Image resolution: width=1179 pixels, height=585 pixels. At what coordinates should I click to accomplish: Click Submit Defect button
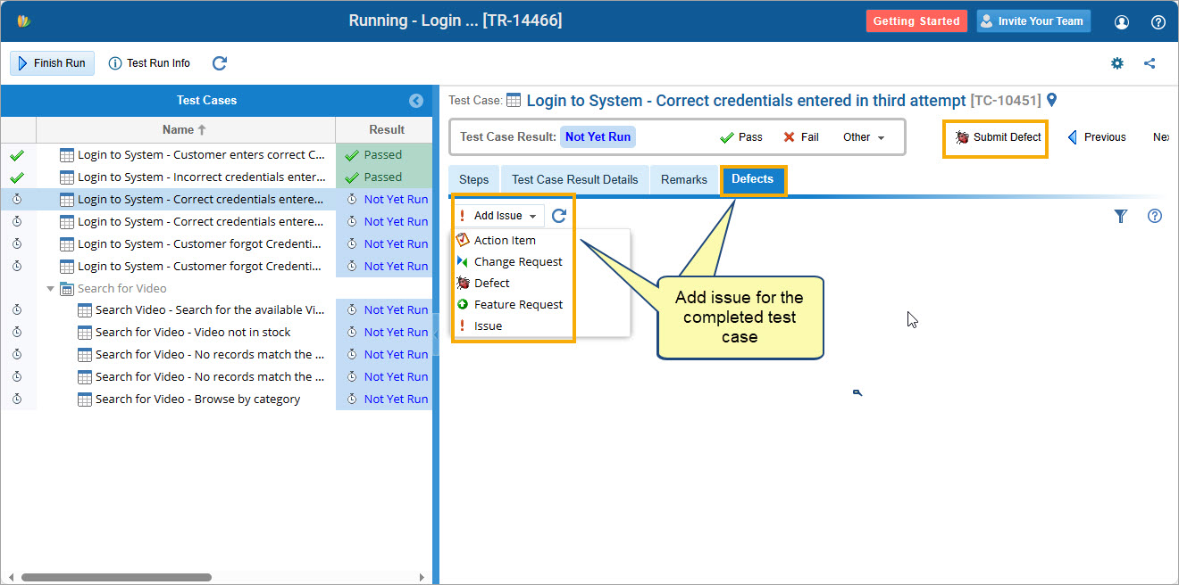click(x=997, y=137)
